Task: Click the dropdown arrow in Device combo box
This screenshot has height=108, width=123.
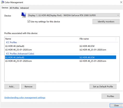Action: pos(118,15)
